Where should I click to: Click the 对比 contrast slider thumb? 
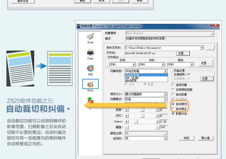(x=142, y=116)
